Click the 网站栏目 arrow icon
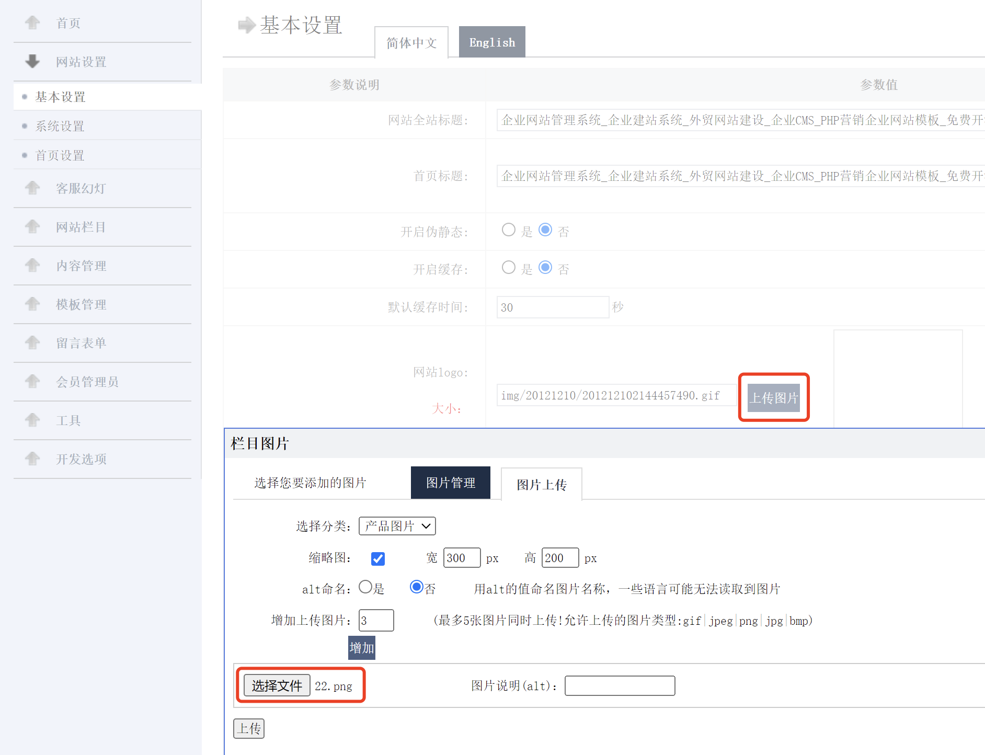985x755 pixels. [x=32, y=226]
